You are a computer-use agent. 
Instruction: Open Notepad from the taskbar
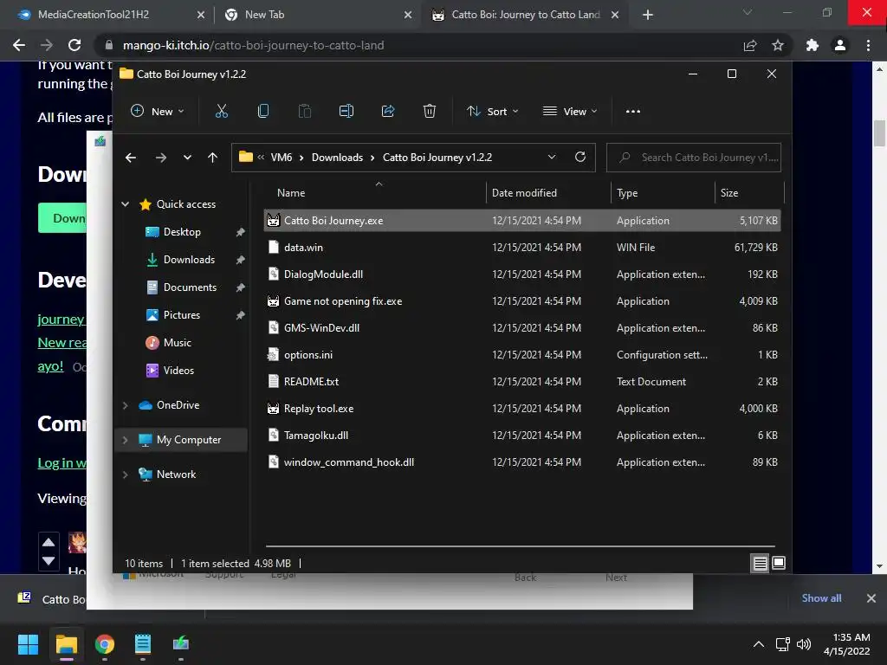[143, 644]
